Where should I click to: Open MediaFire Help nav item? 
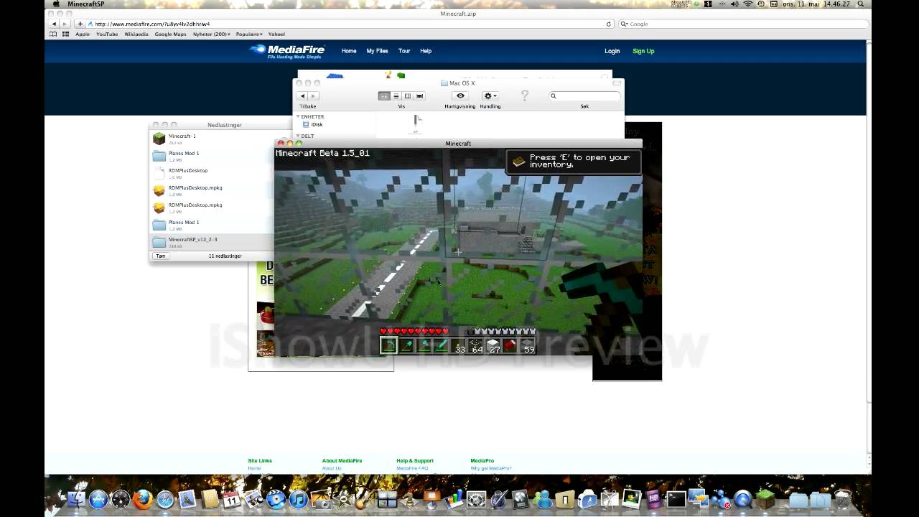[426, 51]
